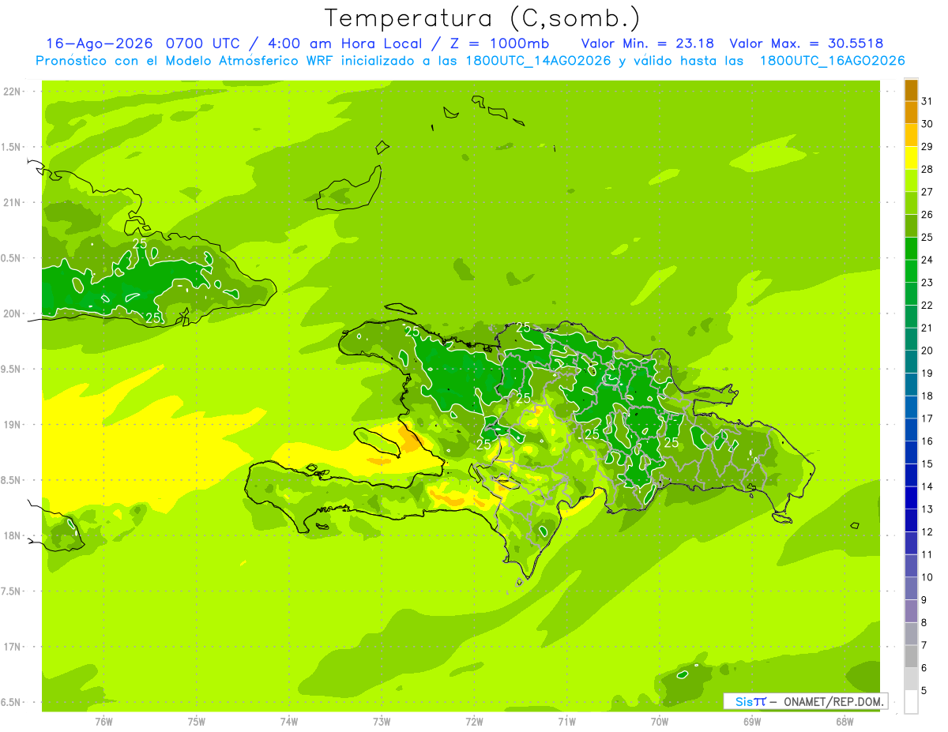Viewport: 948px width, 732px height.
Task: Click the "70W" longitude axis label
Action: coord(660,722)
